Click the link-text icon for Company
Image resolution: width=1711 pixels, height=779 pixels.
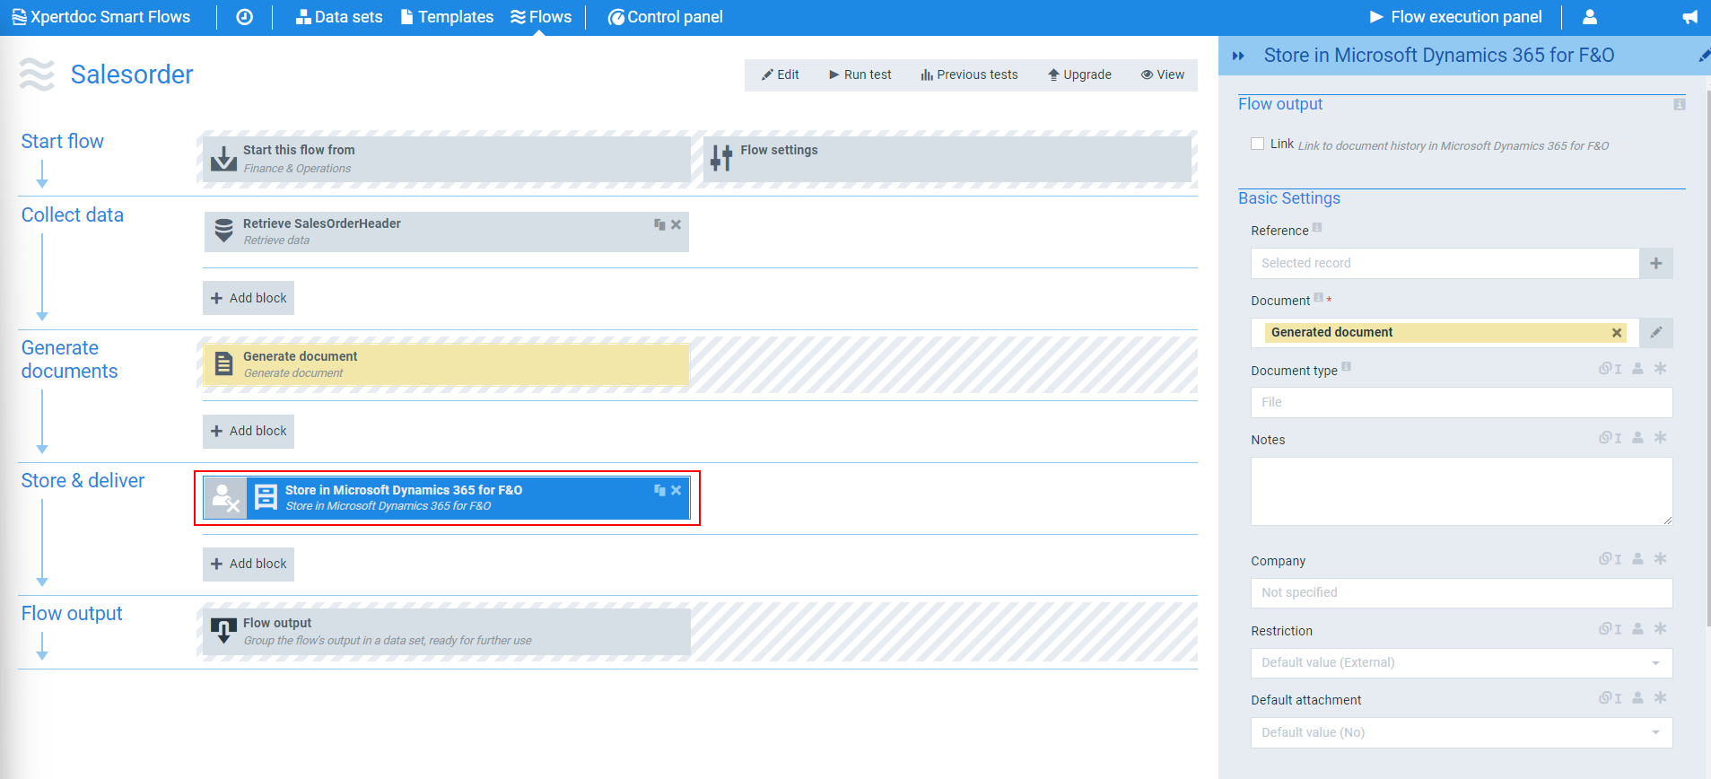[x=1610, y=559]
